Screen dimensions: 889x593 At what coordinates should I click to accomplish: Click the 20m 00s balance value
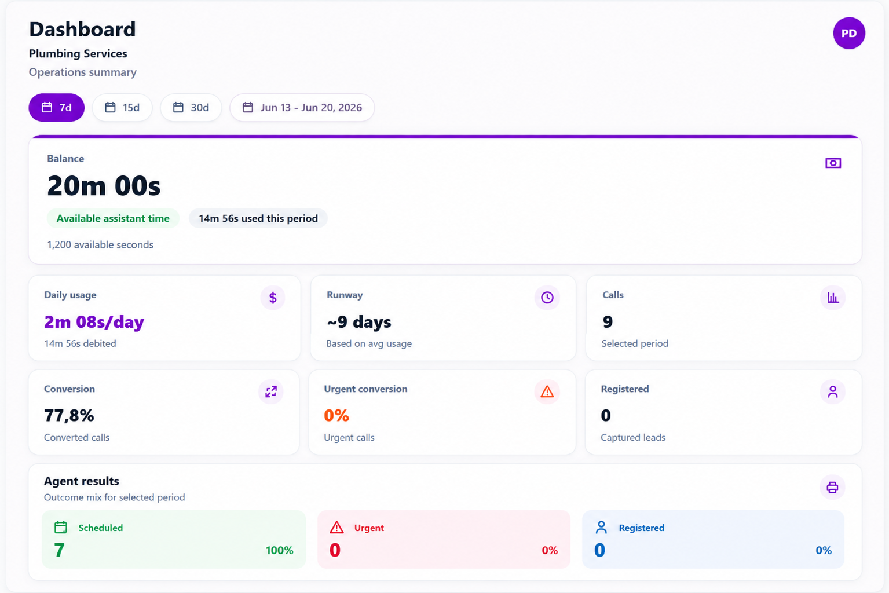[x=104, y=186]
